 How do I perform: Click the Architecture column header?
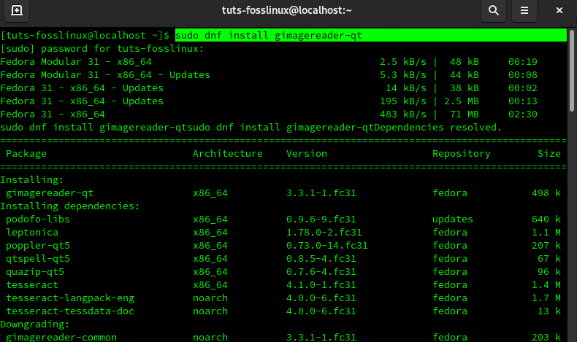(x=228, y=154)
